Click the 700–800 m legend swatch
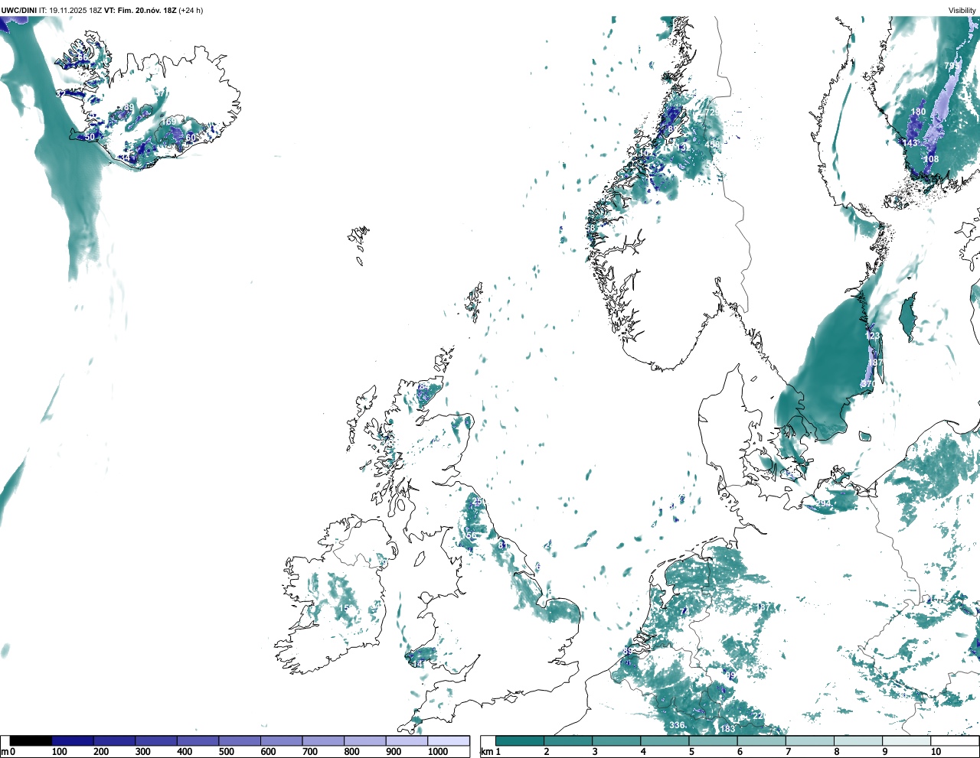 (x=323, y=740)
